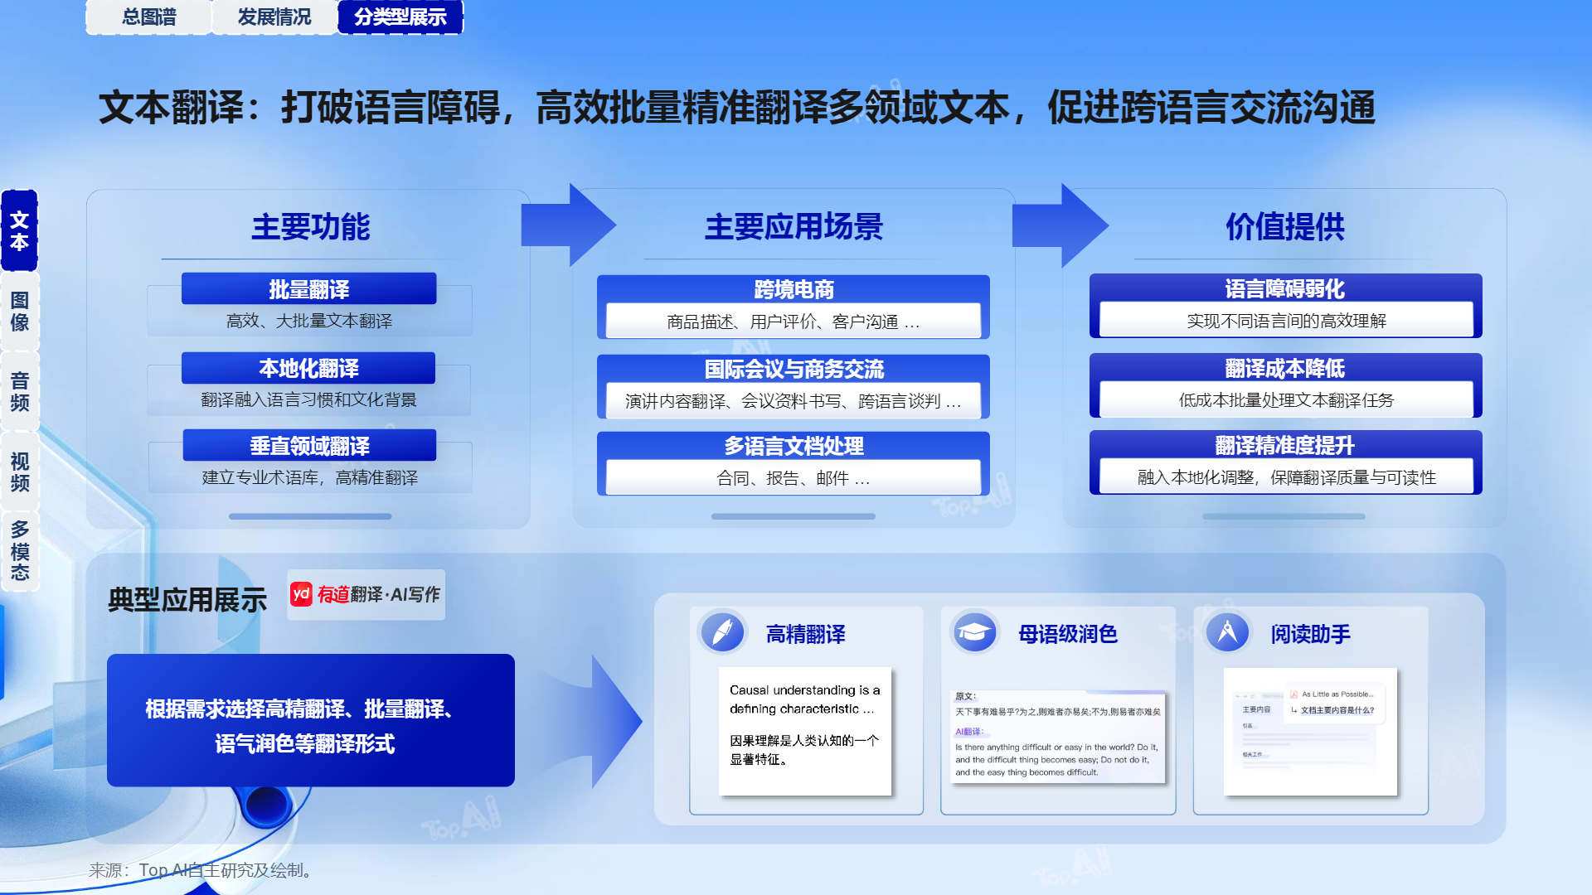The height and width of the screenshot is (895, 1592).
Task: Click the 国际会议与商务交流 header
Action: click(x=794, y=369)
